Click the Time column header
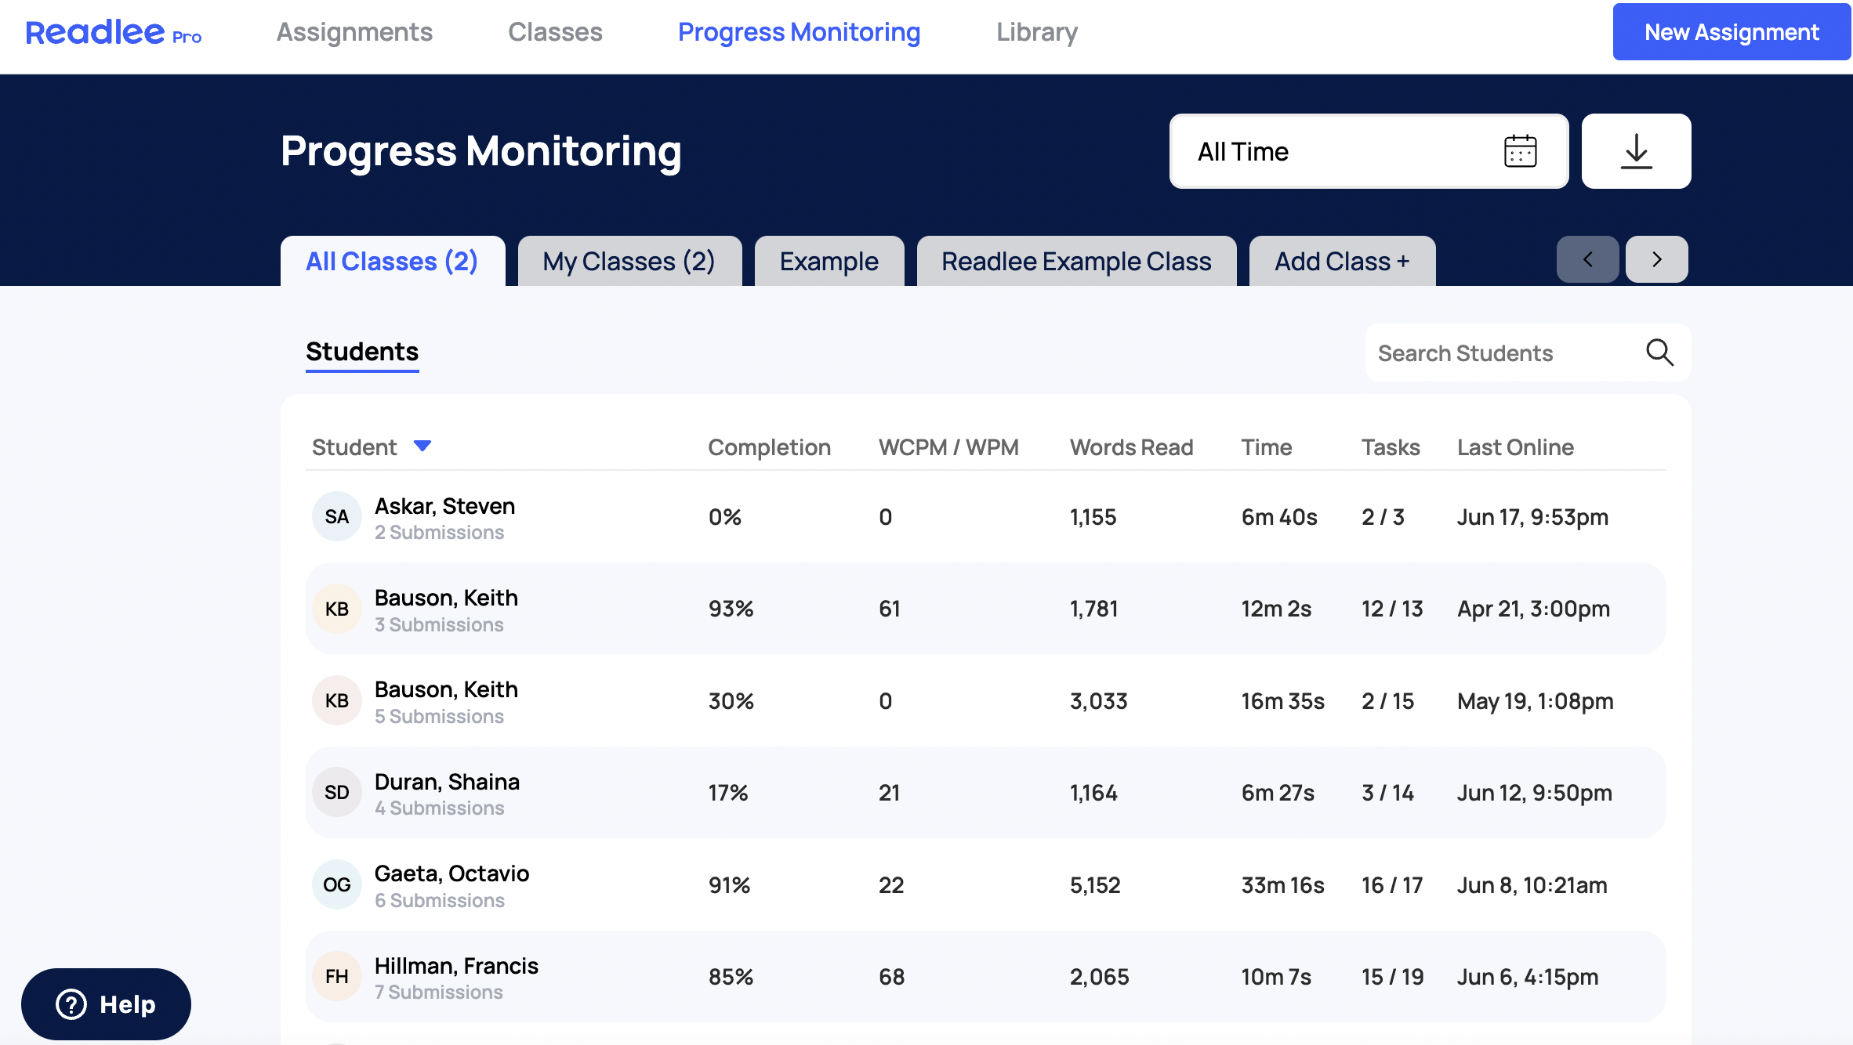Viewport: 1853px width, 1045px height. [x=1266, y=447]
